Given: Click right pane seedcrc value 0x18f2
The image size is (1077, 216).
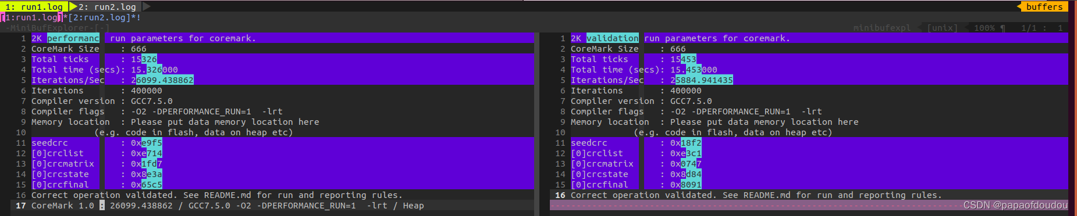Looking at the screenshot, I should pos(686,143).
